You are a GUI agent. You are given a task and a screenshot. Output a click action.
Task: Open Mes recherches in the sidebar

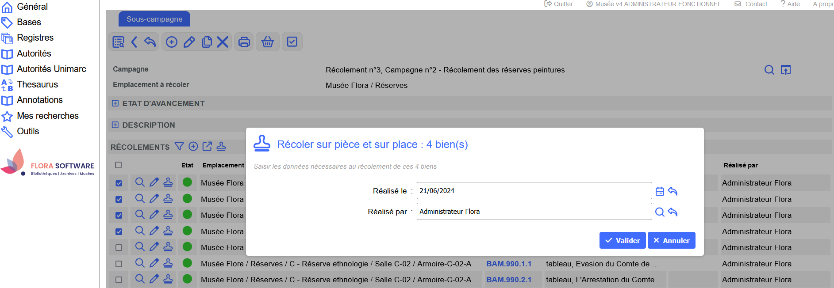(x=47, y=116)
